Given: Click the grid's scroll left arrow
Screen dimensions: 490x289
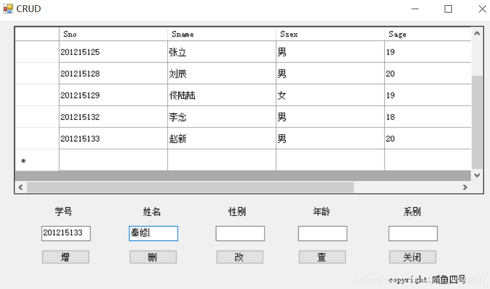Looking at the screenshot, I should [21, 188].
